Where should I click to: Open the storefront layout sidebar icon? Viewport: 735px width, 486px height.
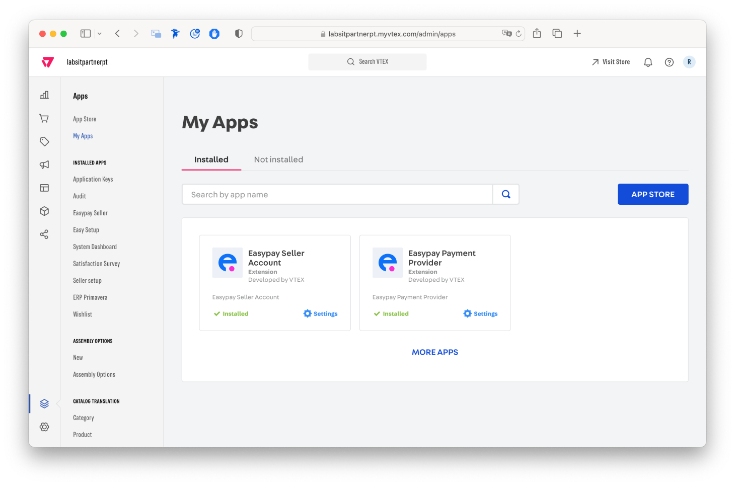(44, 188)
